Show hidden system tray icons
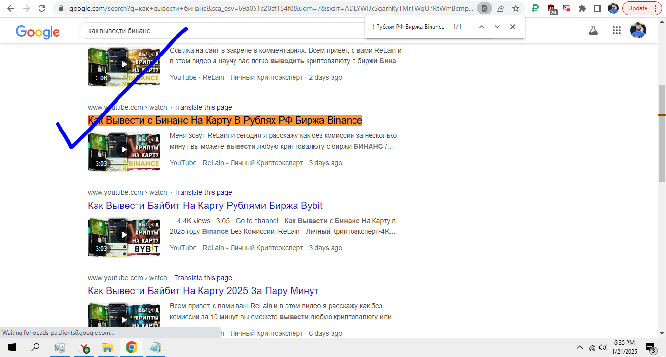 [580, 348]
